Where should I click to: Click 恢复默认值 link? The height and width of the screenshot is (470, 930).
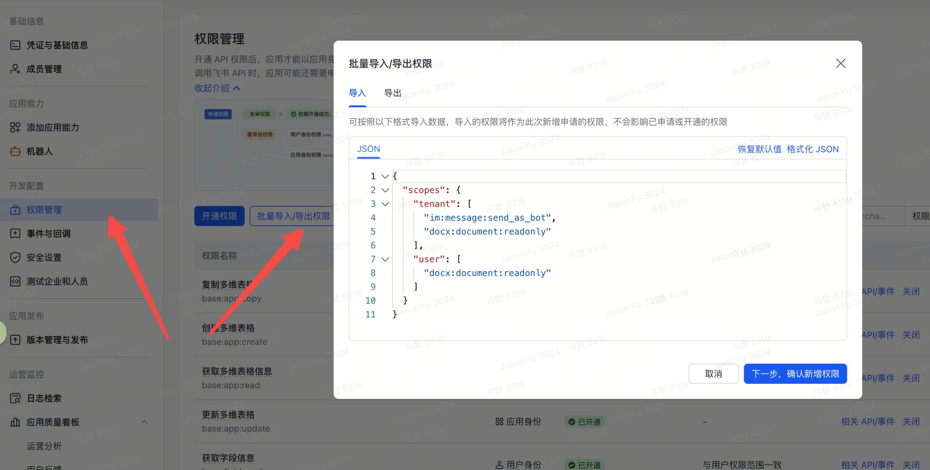(759, 149)
